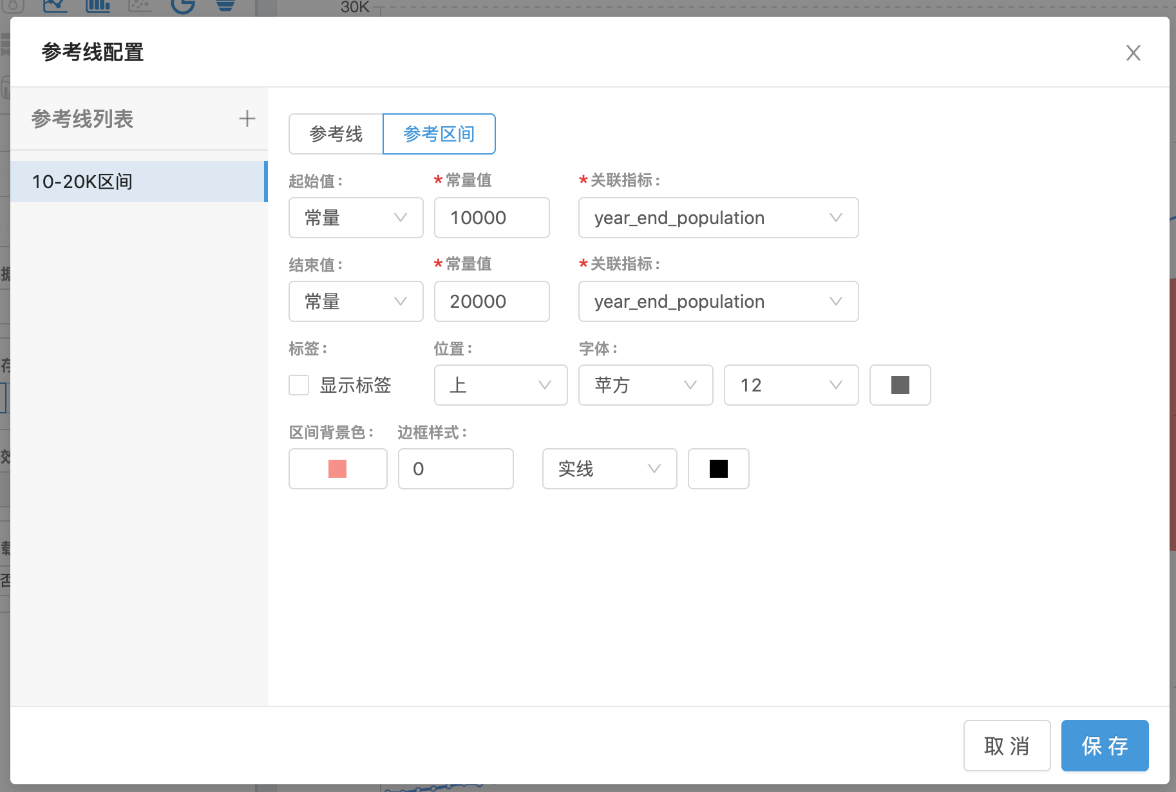Click the plus icon to add reference line
This screenshot has width=1176, height=792.
247,118
